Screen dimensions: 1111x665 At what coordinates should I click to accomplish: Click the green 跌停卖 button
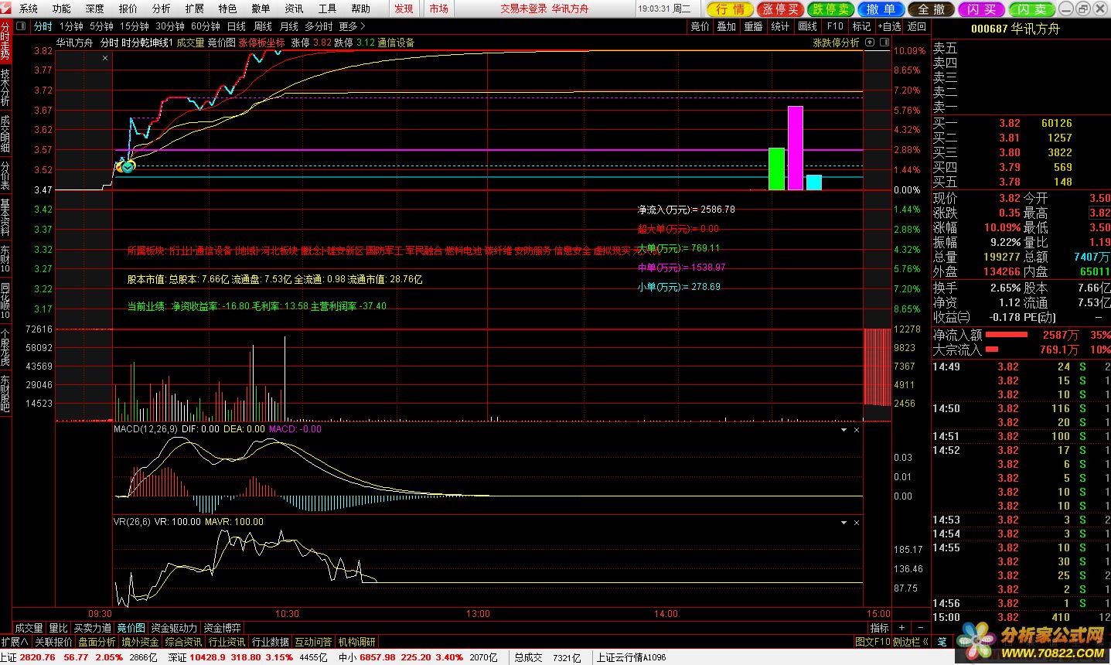pyautogui.click(x=831, y=9)
